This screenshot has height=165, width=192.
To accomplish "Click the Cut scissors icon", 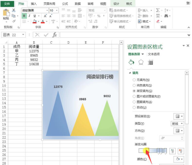I will coord(14,10).
